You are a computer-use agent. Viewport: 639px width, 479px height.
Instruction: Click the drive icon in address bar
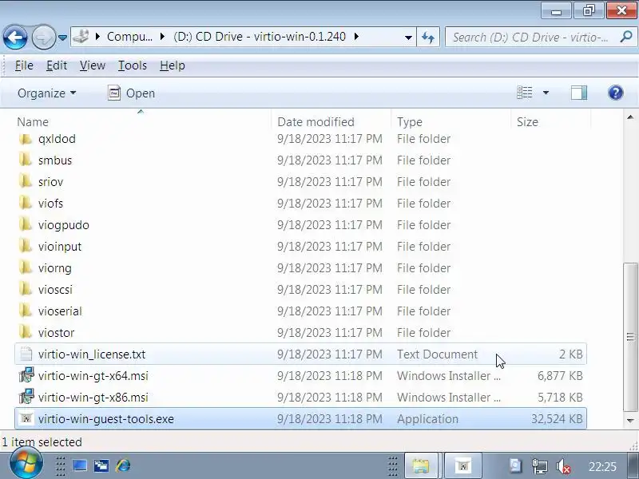tap(81, 37)
